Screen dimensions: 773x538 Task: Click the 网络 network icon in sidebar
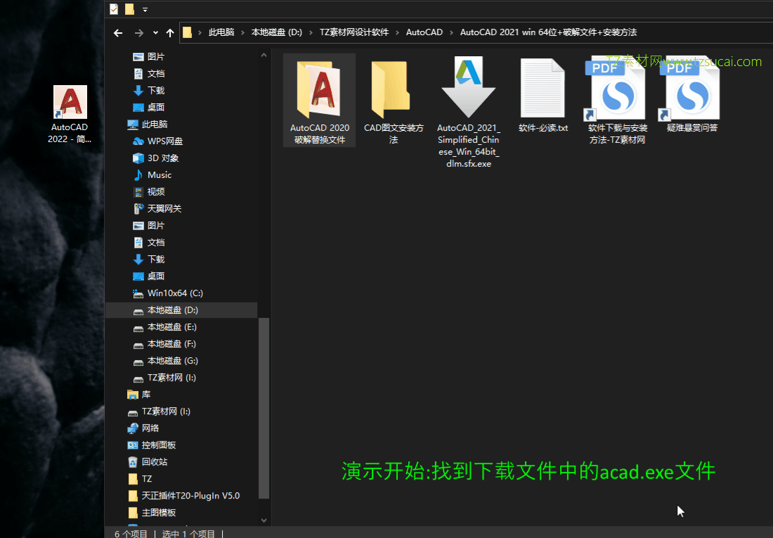133,428
